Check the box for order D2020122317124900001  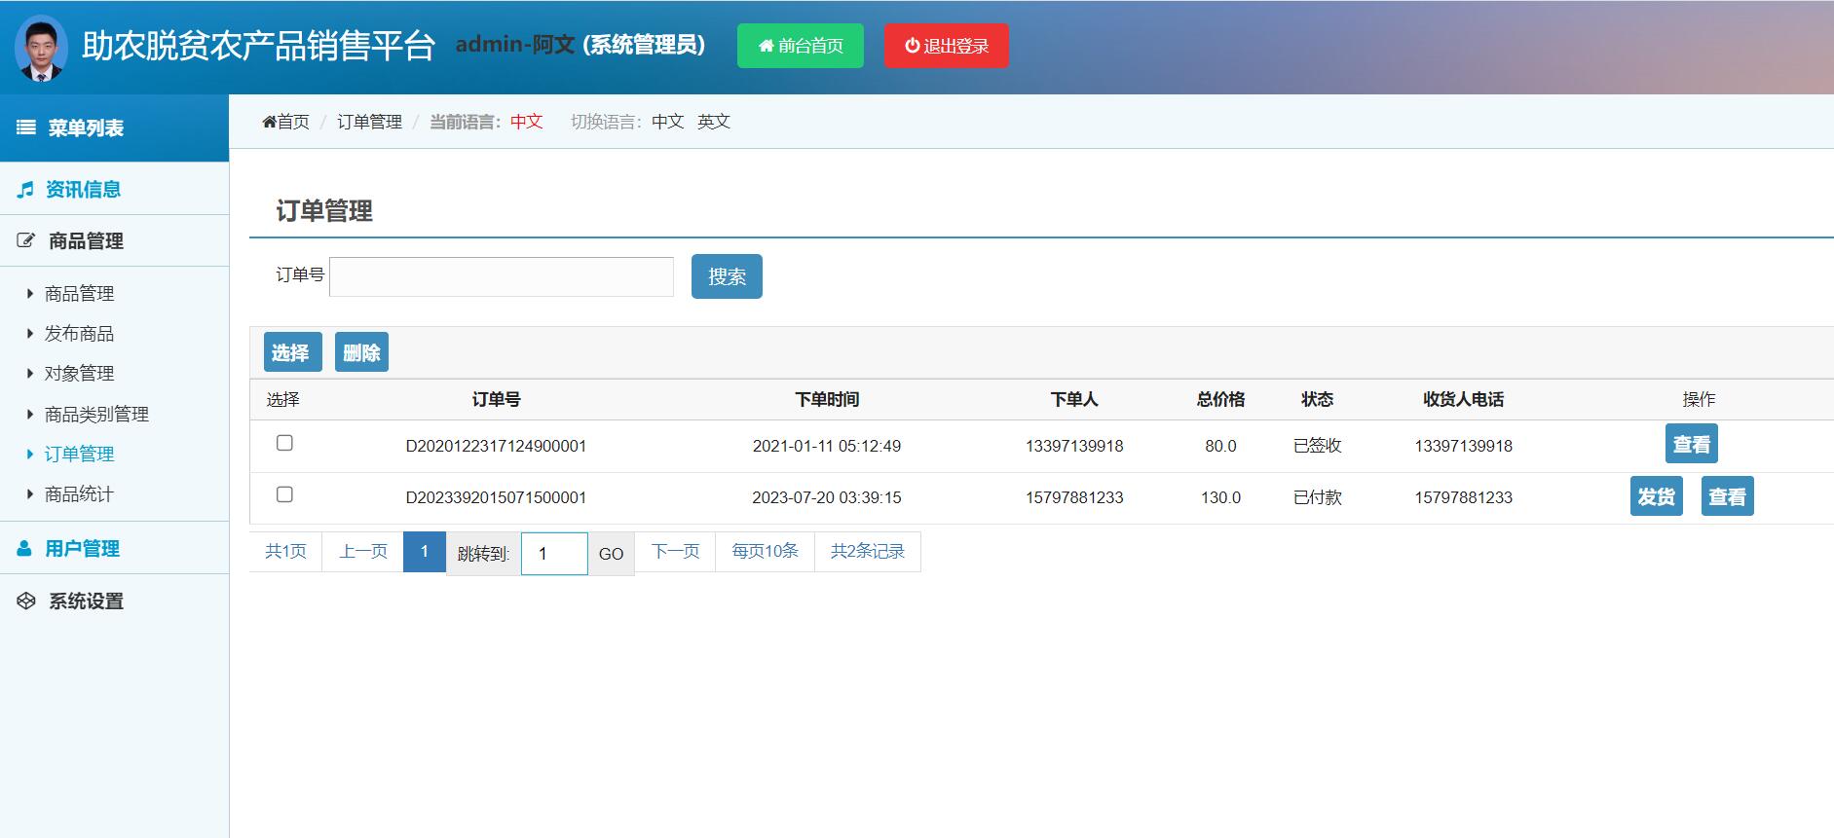coord(284,443)
